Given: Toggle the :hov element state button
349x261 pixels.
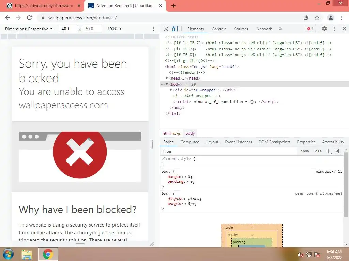Looking at the screenshot, I should point(305,151).
